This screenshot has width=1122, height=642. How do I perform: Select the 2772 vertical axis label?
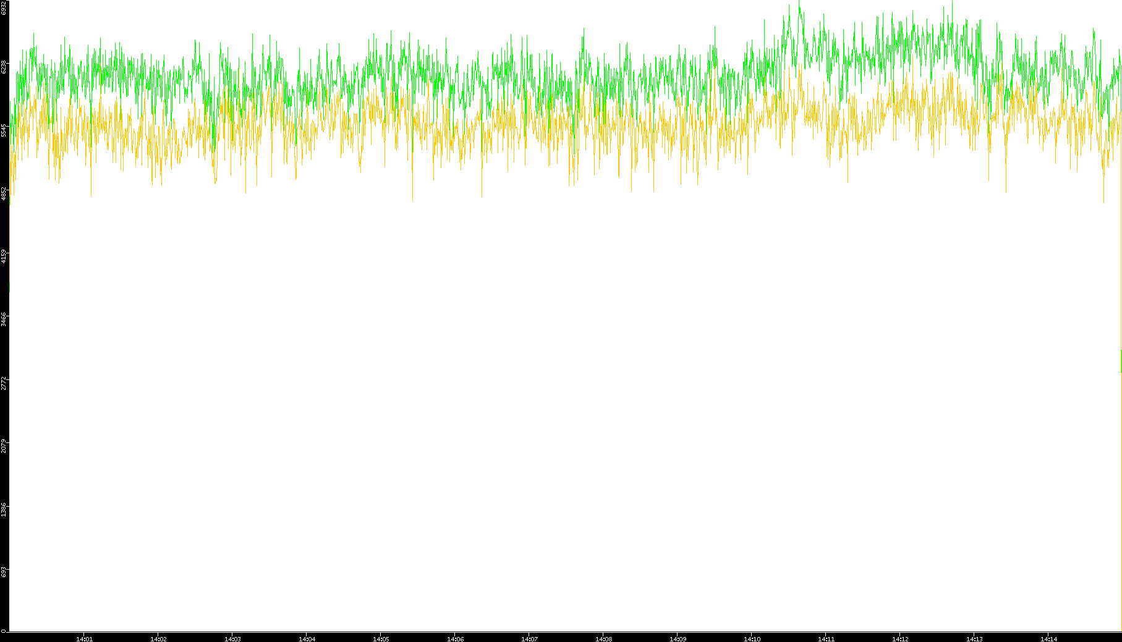(x=4, y=382)
